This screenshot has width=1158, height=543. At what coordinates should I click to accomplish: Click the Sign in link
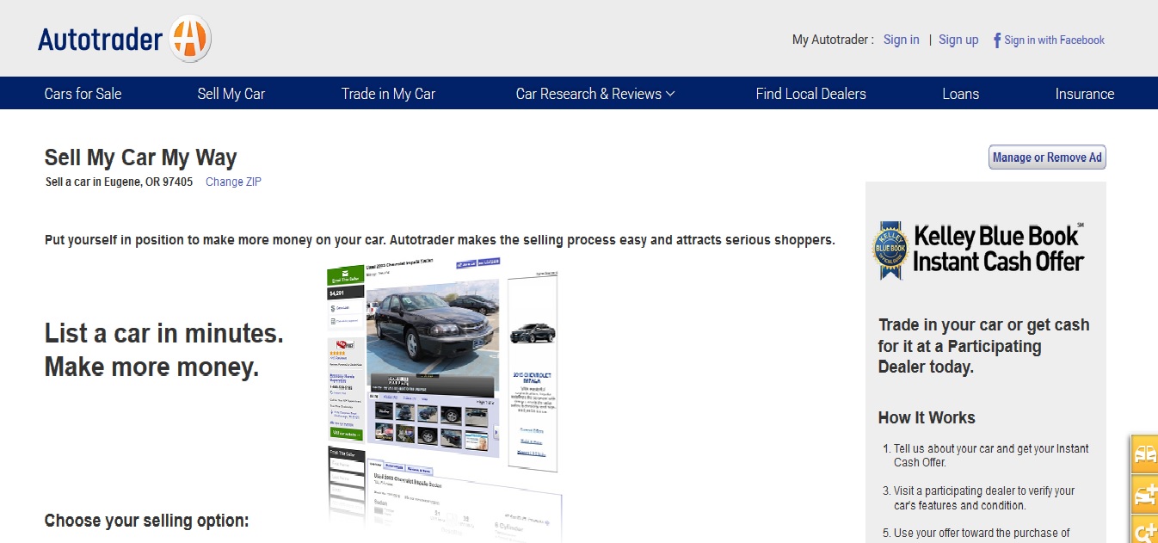pos(901,40)
